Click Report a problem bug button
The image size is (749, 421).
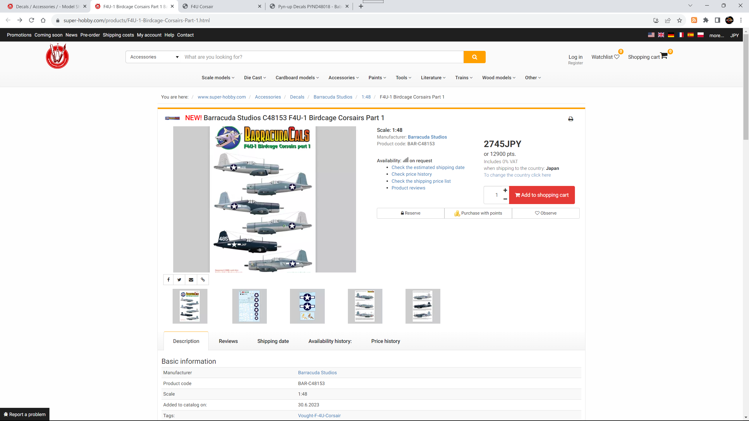click(25, 414)
